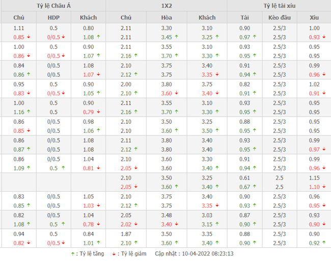
Task: Select the 'Tỷ lệ Châu Á' header
Action: pos(53,6)
